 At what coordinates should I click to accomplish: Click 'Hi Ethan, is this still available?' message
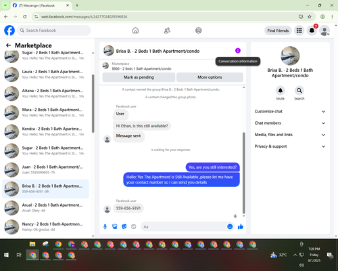[x=142, y=126]
